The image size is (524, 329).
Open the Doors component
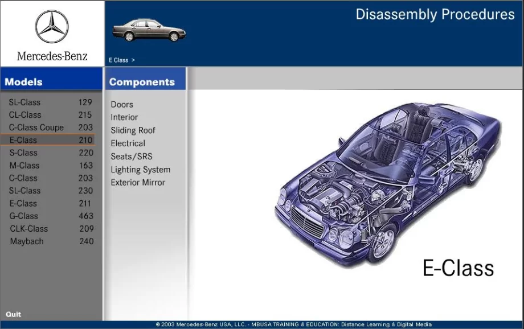pos(122,105)
